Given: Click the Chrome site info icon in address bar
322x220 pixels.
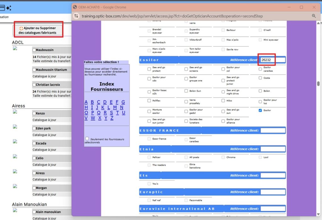Looking at the screenshot, I should coord(76,16).
